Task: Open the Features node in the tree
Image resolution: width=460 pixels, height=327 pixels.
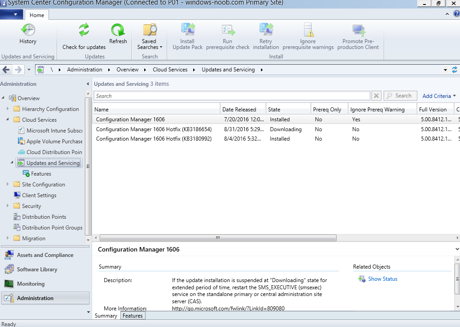Action: point(37,174)
